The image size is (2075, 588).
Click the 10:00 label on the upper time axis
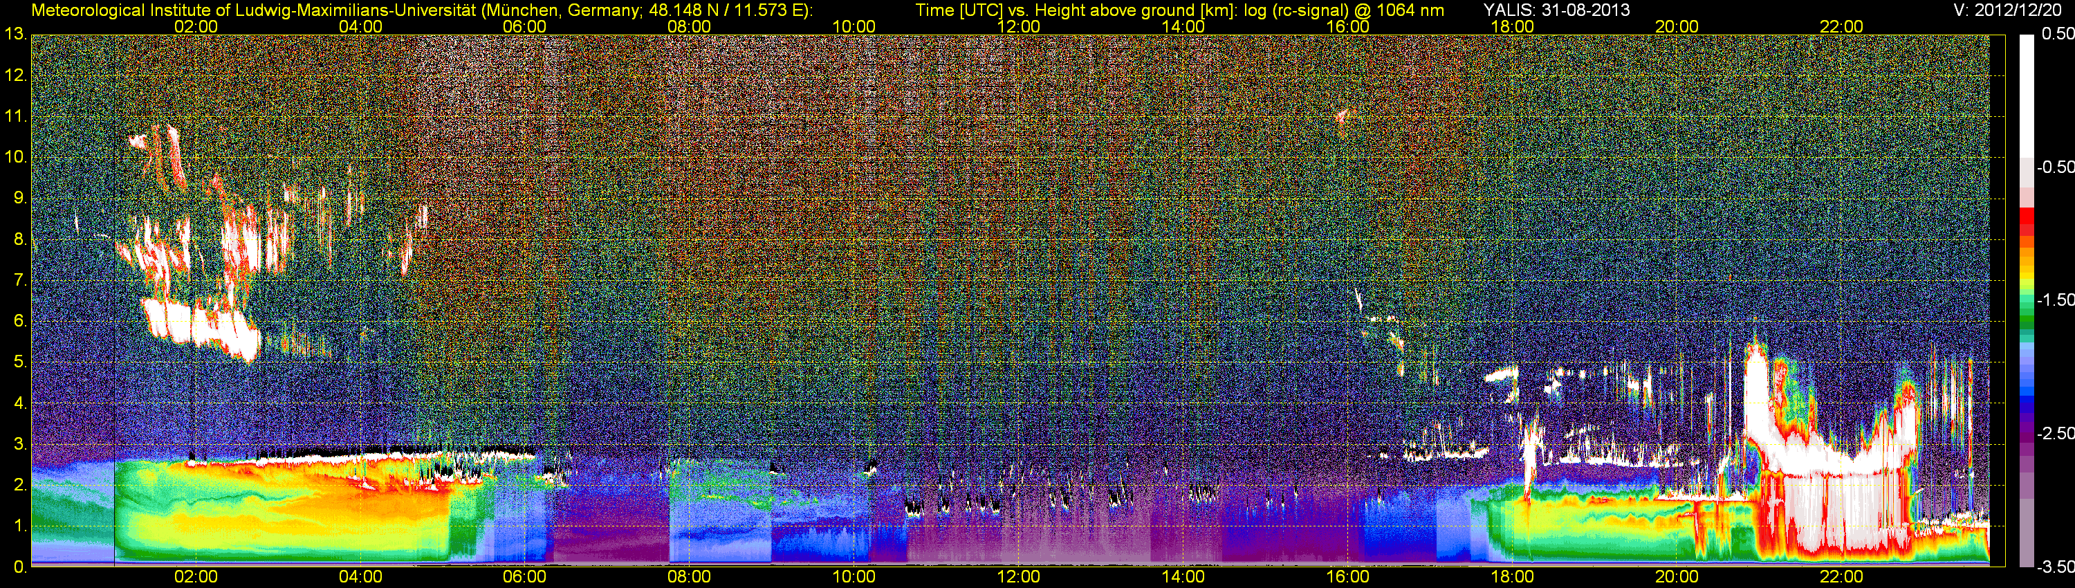854,26
